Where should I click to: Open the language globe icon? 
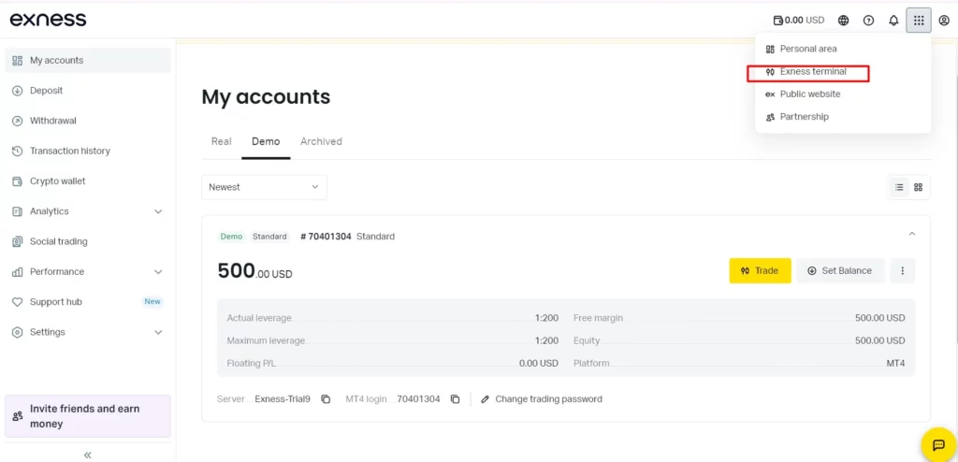coord(843,21)
